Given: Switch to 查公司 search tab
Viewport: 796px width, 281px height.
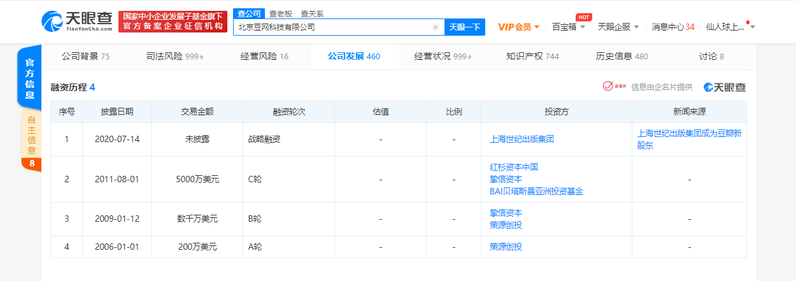Looking at the screenshot, I should point(249,13).
